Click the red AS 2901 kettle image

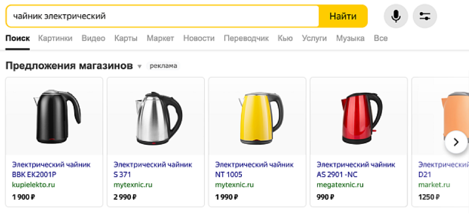pos(358,117)
